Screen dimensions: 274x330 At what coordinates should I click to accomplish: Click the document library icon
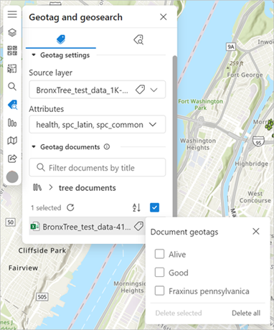[x=37, y=188]
